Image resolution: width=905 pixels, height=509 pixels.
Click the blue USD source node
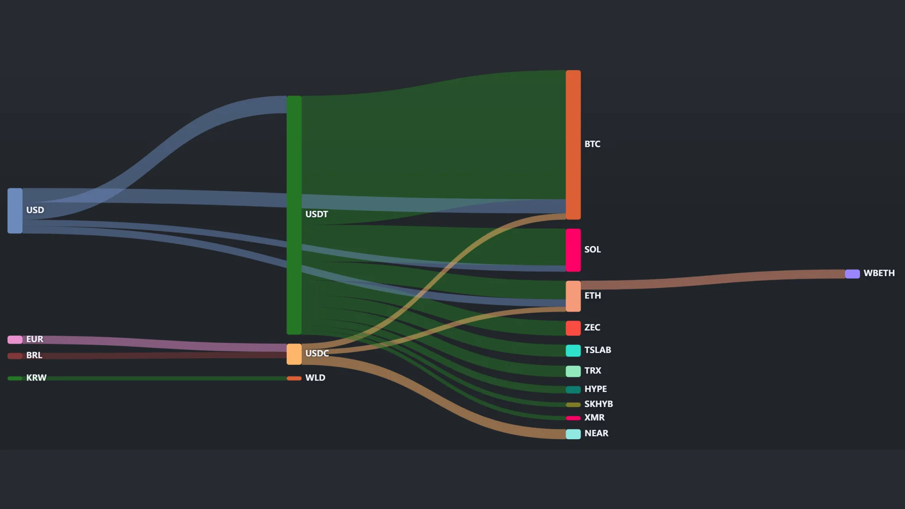coord(15,211)
